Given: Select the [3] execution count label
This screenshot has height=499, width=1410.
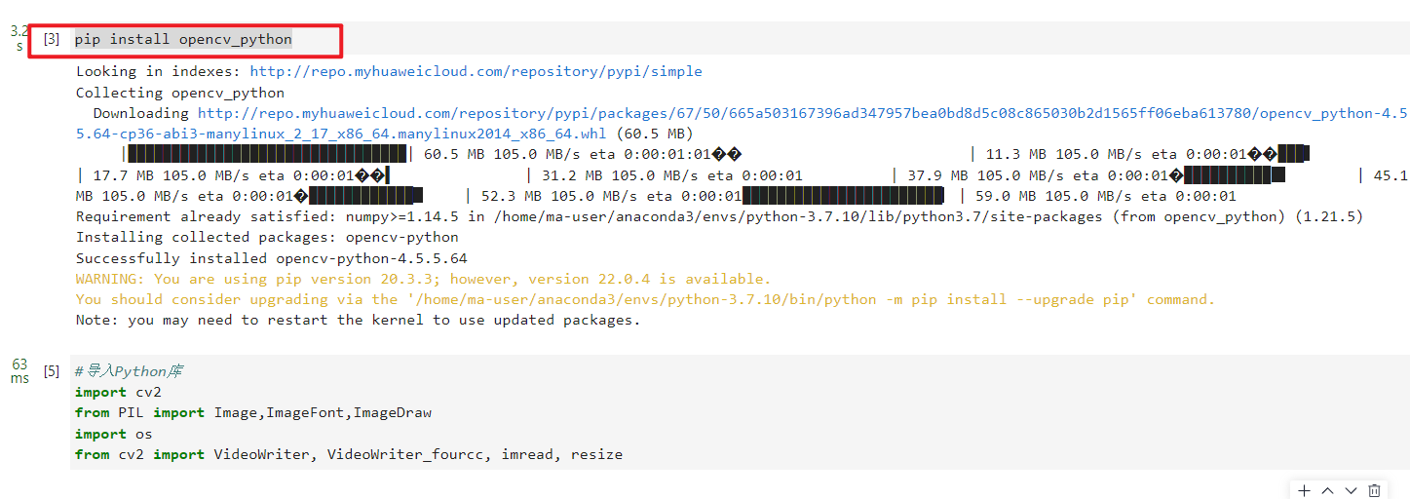Looking at the screenshot, I should pos(52,40).
